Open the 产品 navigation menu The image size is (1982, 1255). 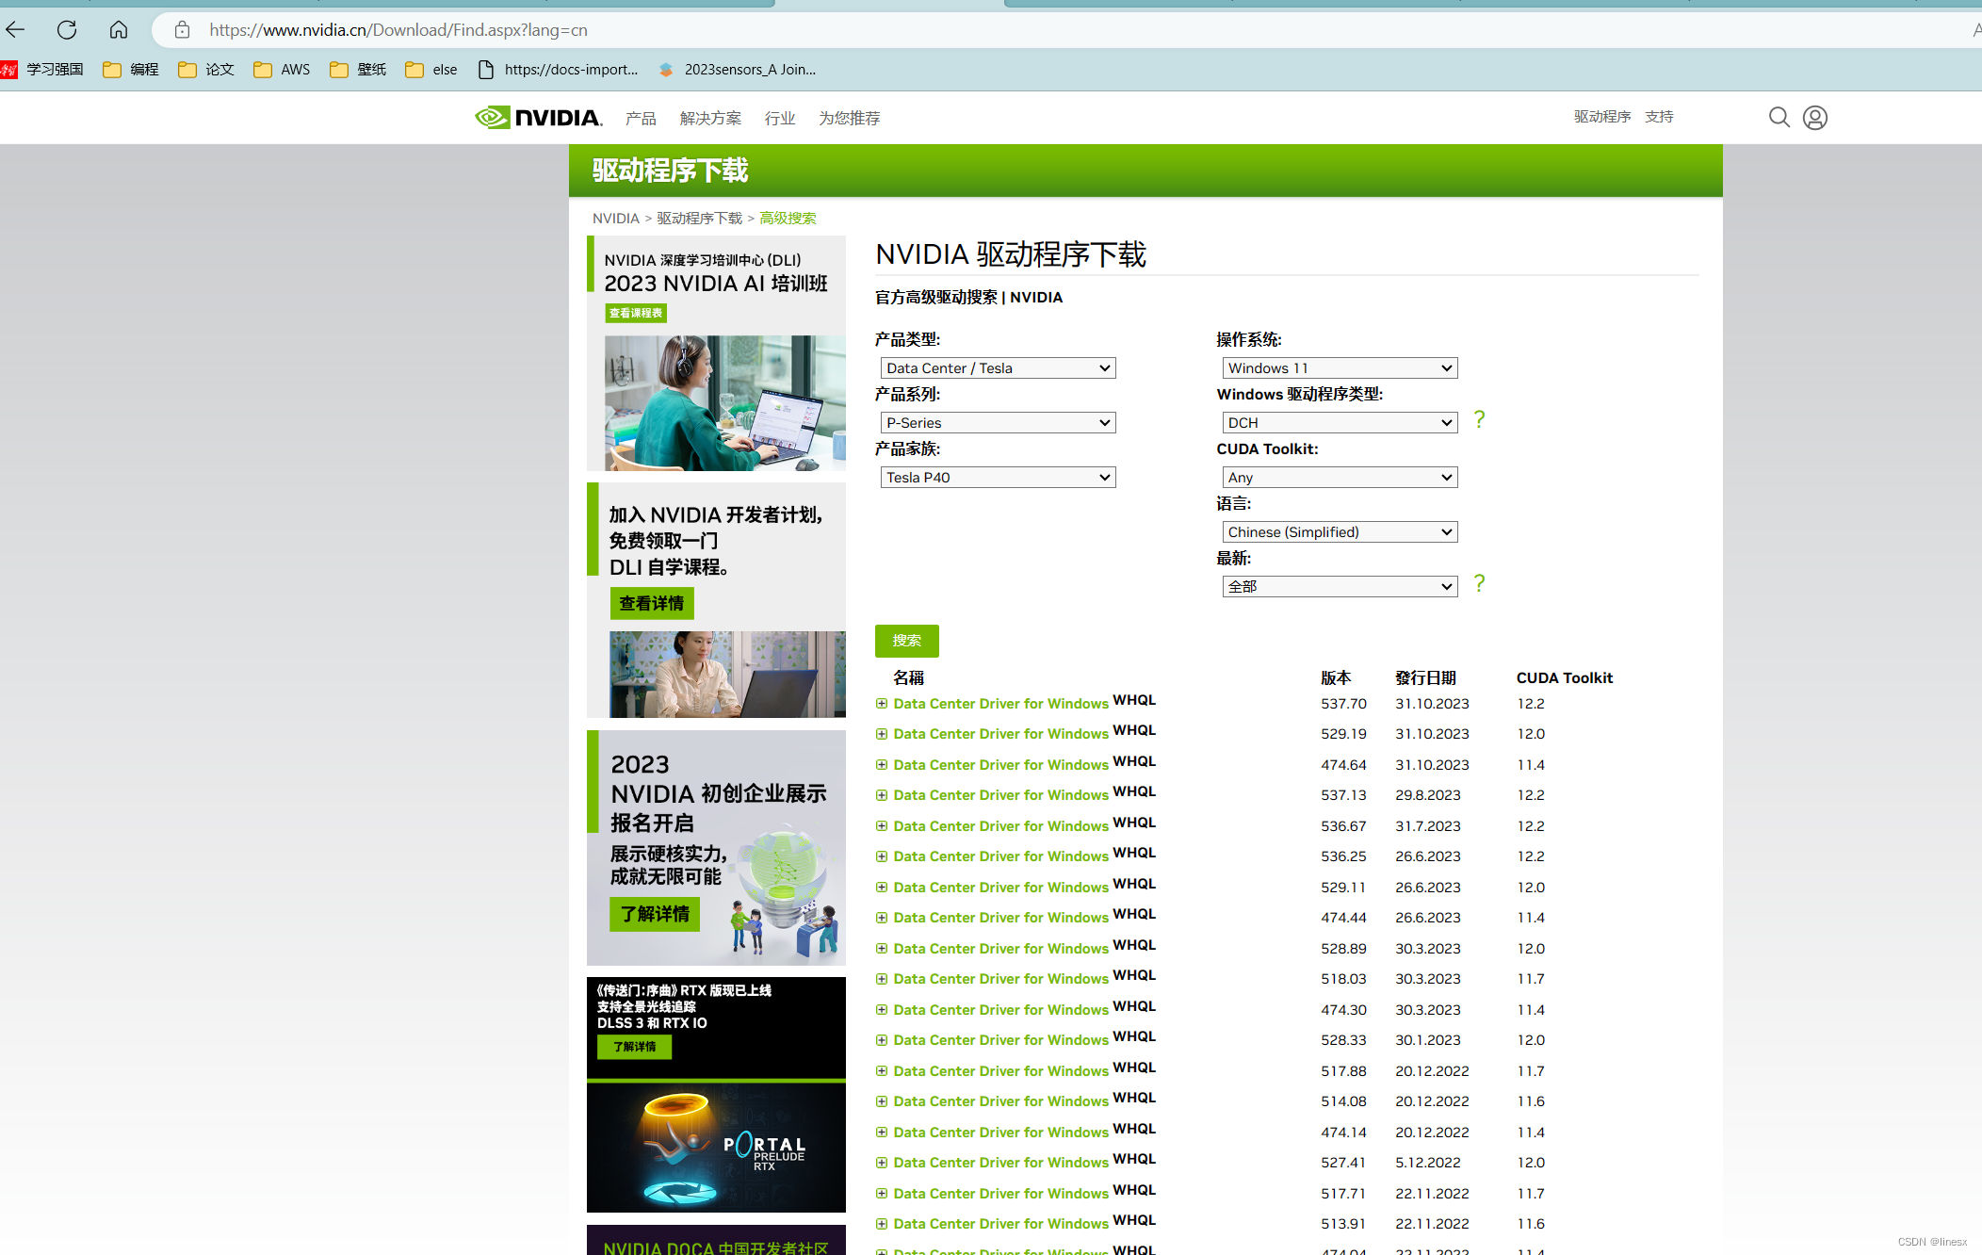[x=641, y=118]
